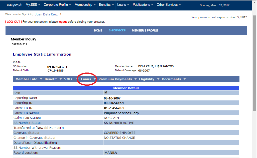The image size is (257, 158).
Task: Expand the Other Services menu
Action: [x=167, y=4]
